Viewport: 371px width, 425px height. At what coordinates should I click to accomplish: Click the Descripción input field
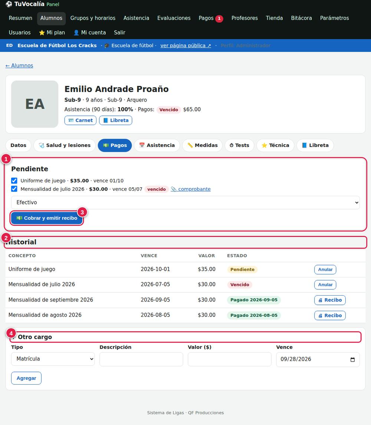coord(141,359)
